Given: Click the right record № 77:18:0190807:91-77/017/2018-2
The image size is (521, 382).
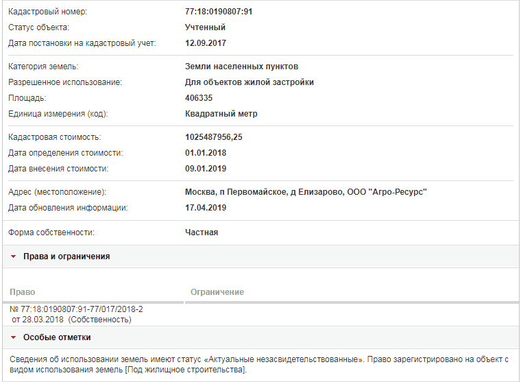Looking at the screenshot, I should pos(76,309).
